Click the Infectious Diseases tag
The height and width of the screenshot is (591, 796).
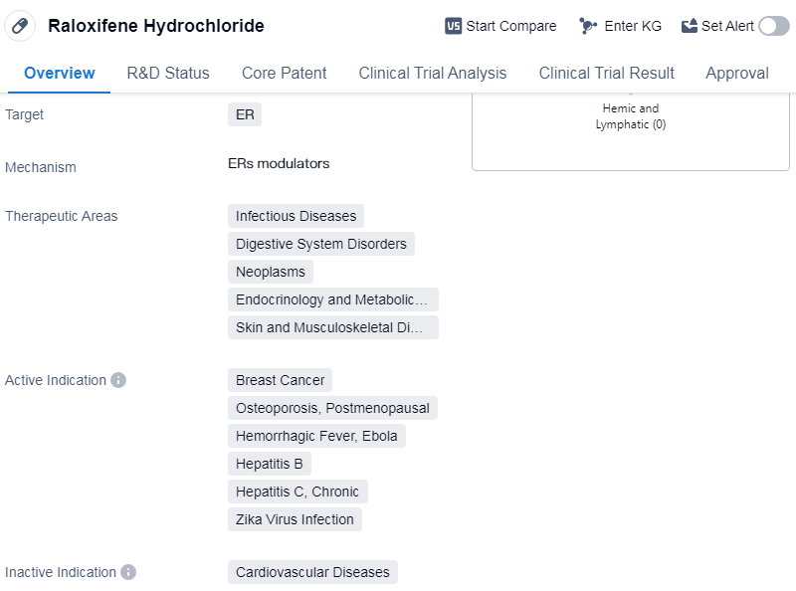296,216
